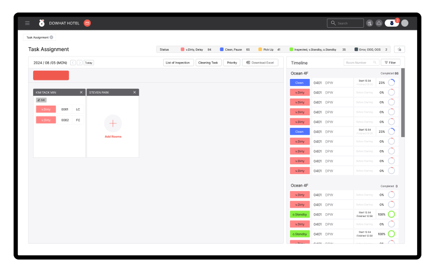Go to next date arrow
435x272 pixels.
(79, 63)
